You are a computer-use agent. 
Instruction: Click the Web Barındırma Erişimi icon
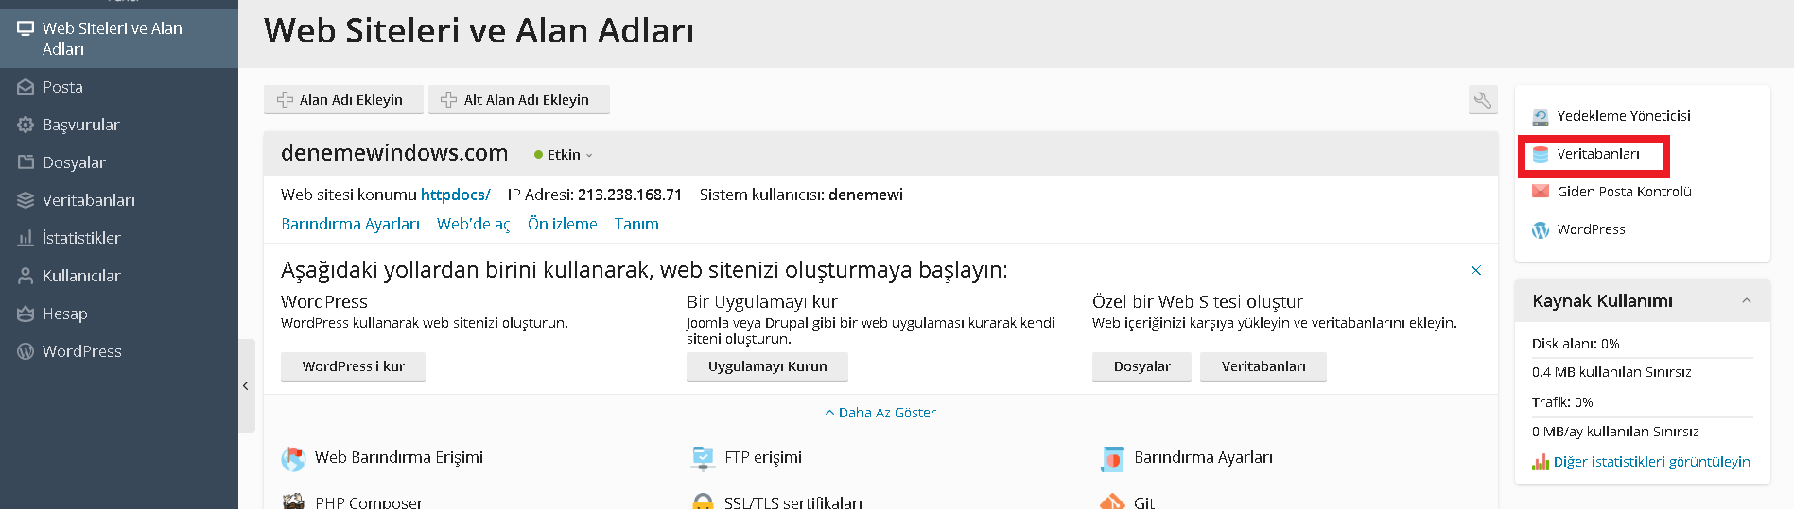(293, 458)
